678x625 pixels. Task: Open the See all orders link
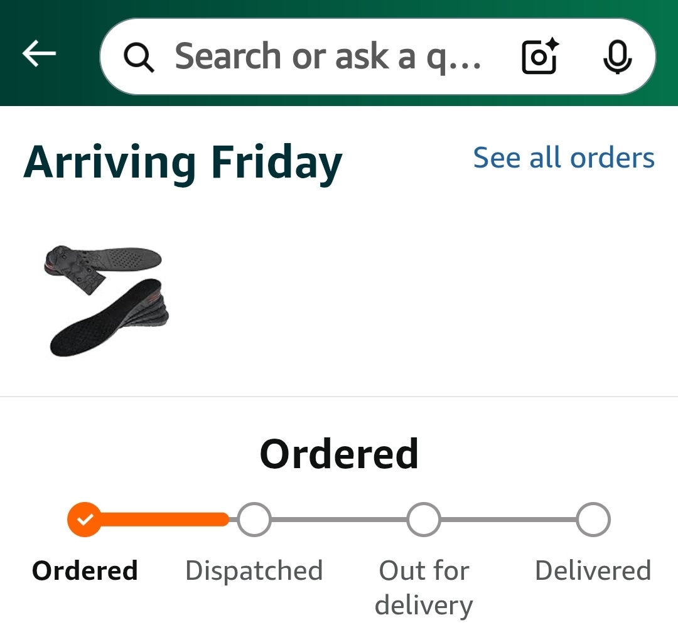(x=563, y=158)
